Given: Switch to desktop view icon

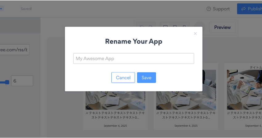Looking at the screenshot, I should [166, 27].
